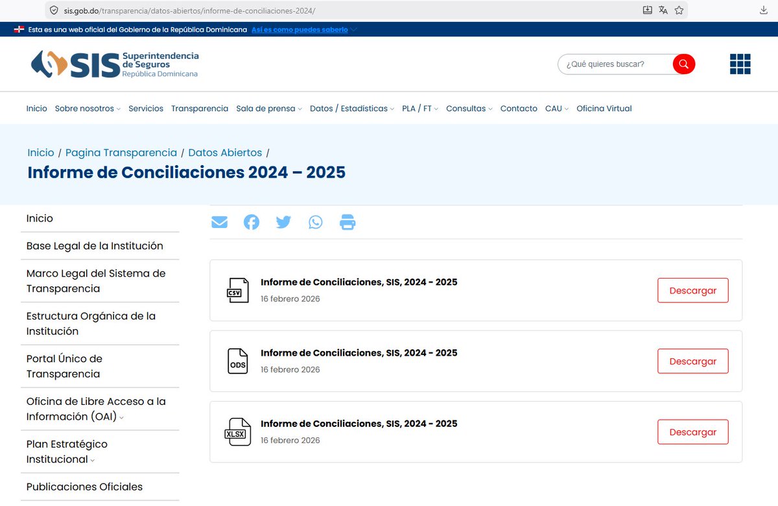The width and height of the screenshot is (778, 506).
Task: Go to Datos Abiertos breadcrumb link
Action: [225, 152]
